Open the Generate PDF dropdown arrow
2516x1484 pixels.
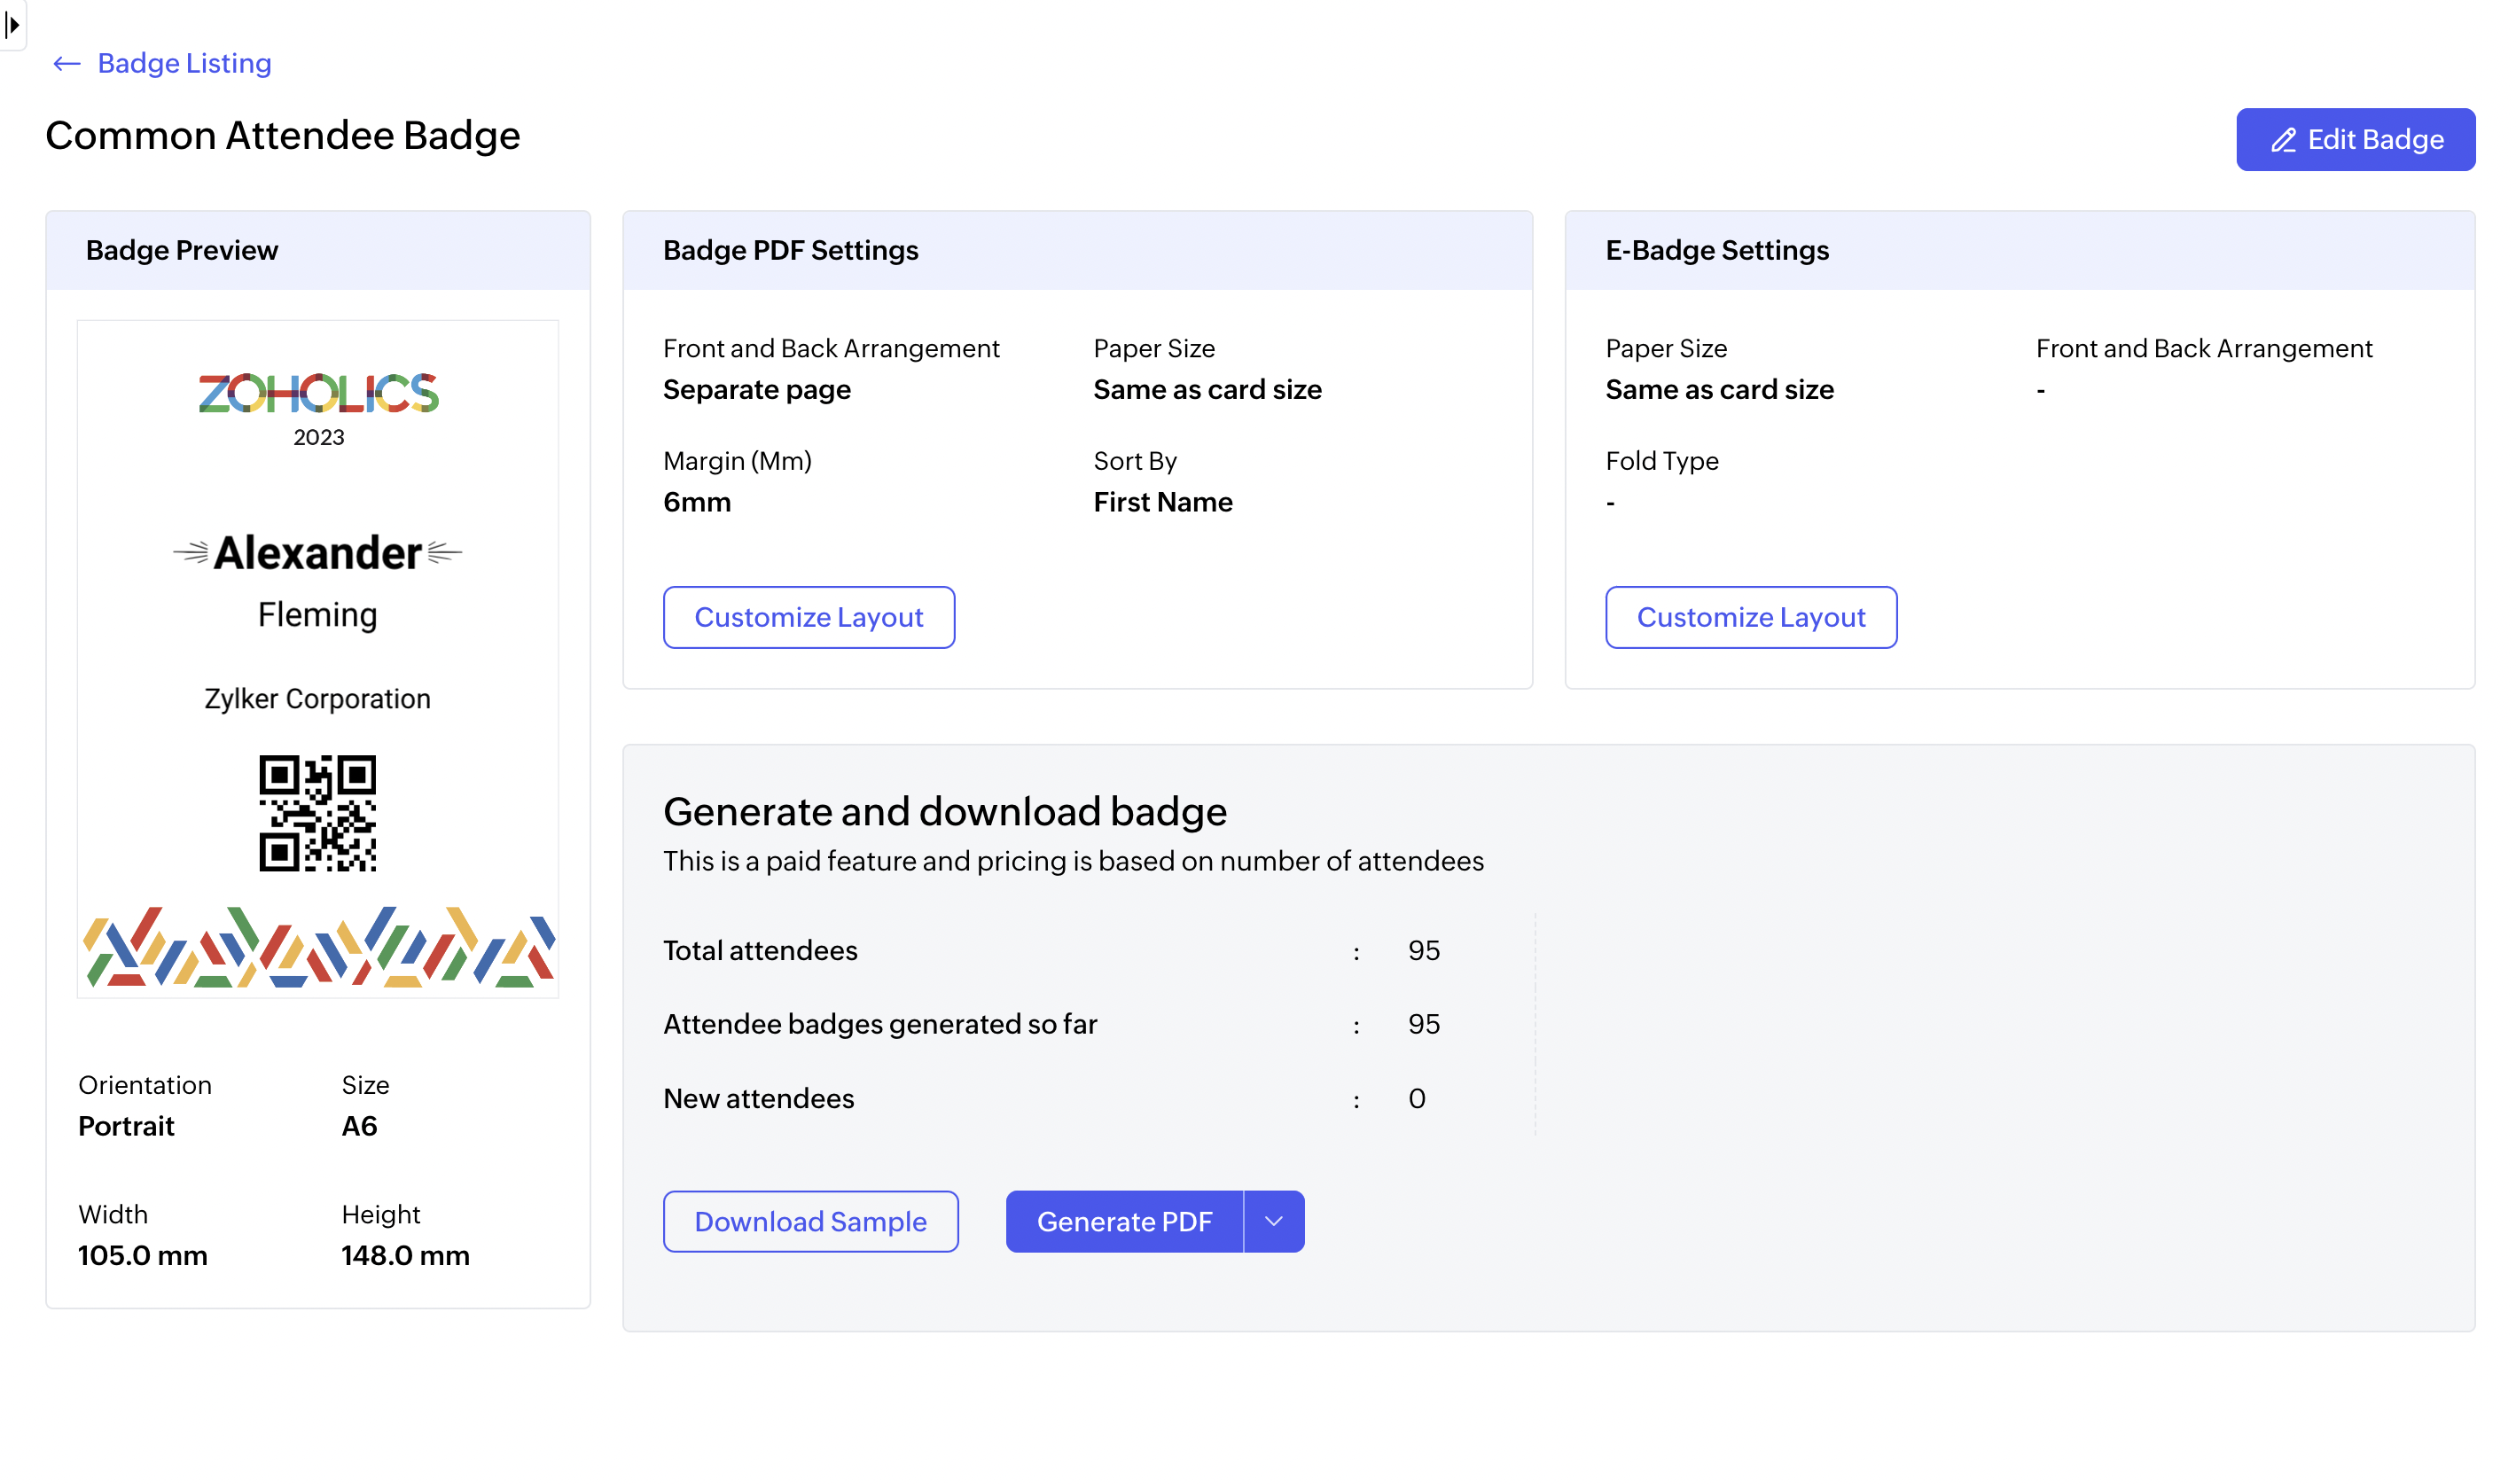point(1273,1221)
